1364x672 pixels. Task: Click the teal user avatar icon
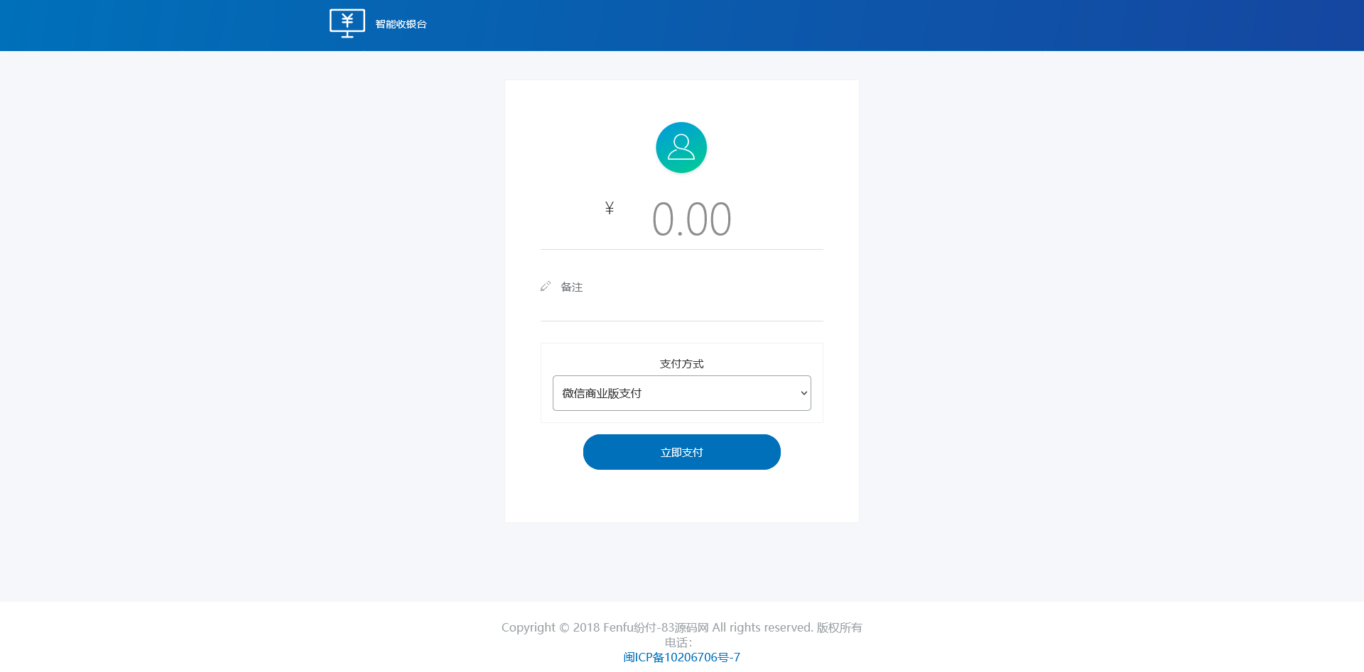pos(681,148)
